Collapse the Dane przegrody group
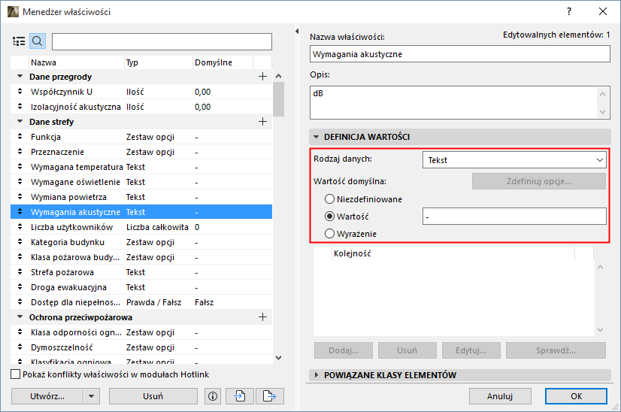This screenshot has height=412, width=621. [20, 77]
